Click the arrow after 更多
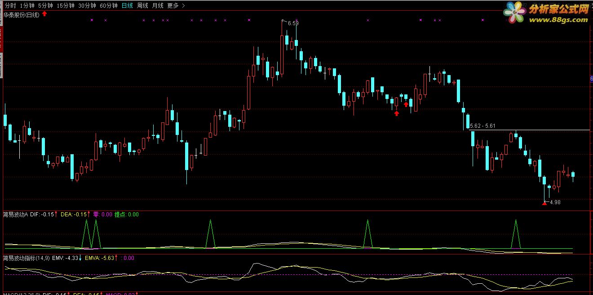The width and height of the screenshot is (593, 295). (183, 6)
